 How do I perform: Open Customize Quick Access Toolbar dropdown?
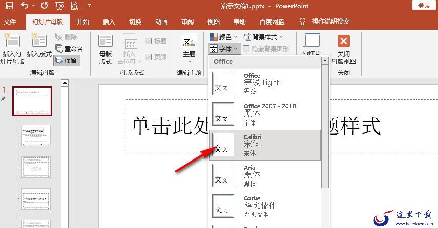pos(89,6)
